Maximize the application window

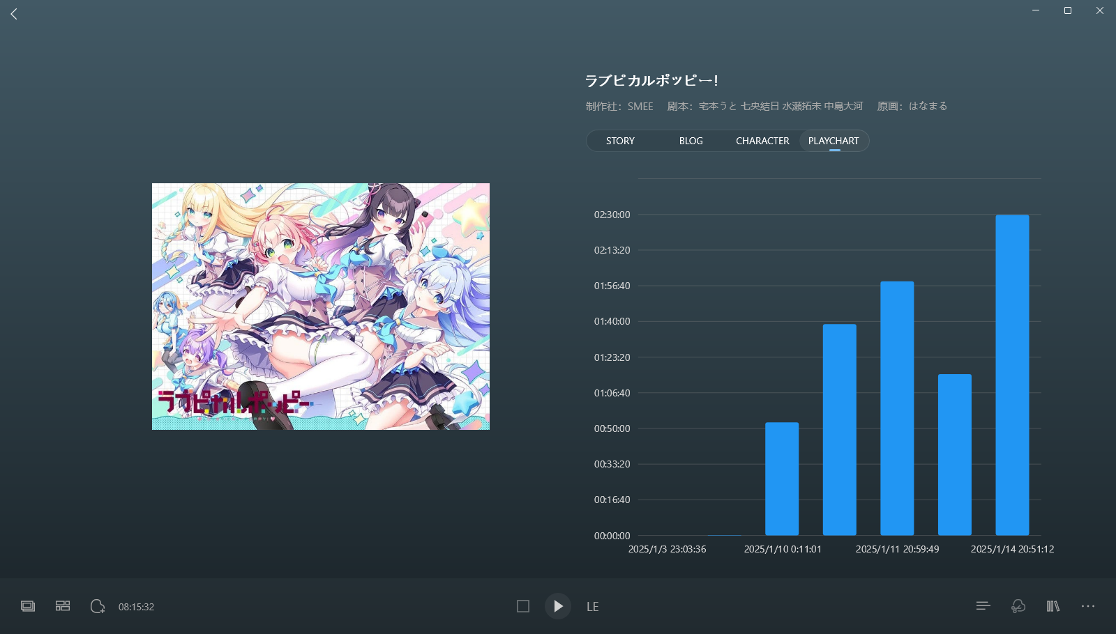click(1068, 10)
